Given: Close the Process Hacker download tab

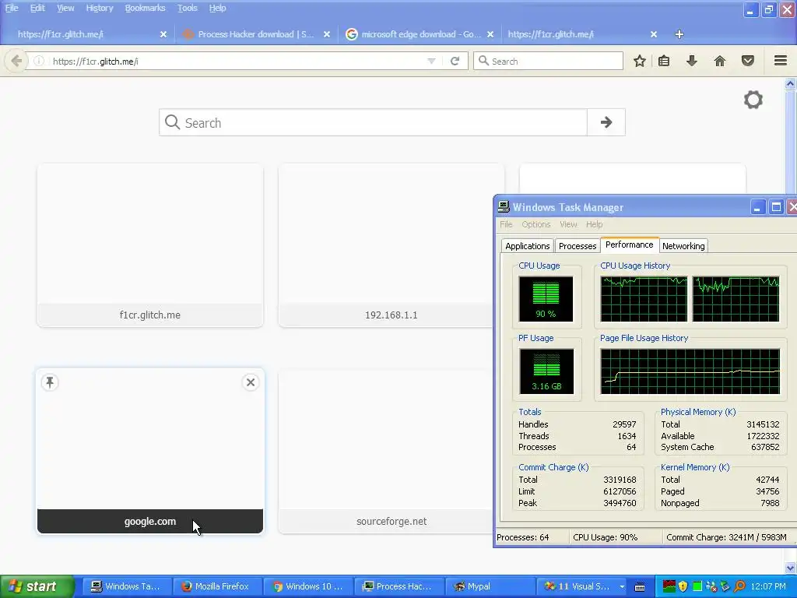Looking at the screenshot, I should (327, 34).
